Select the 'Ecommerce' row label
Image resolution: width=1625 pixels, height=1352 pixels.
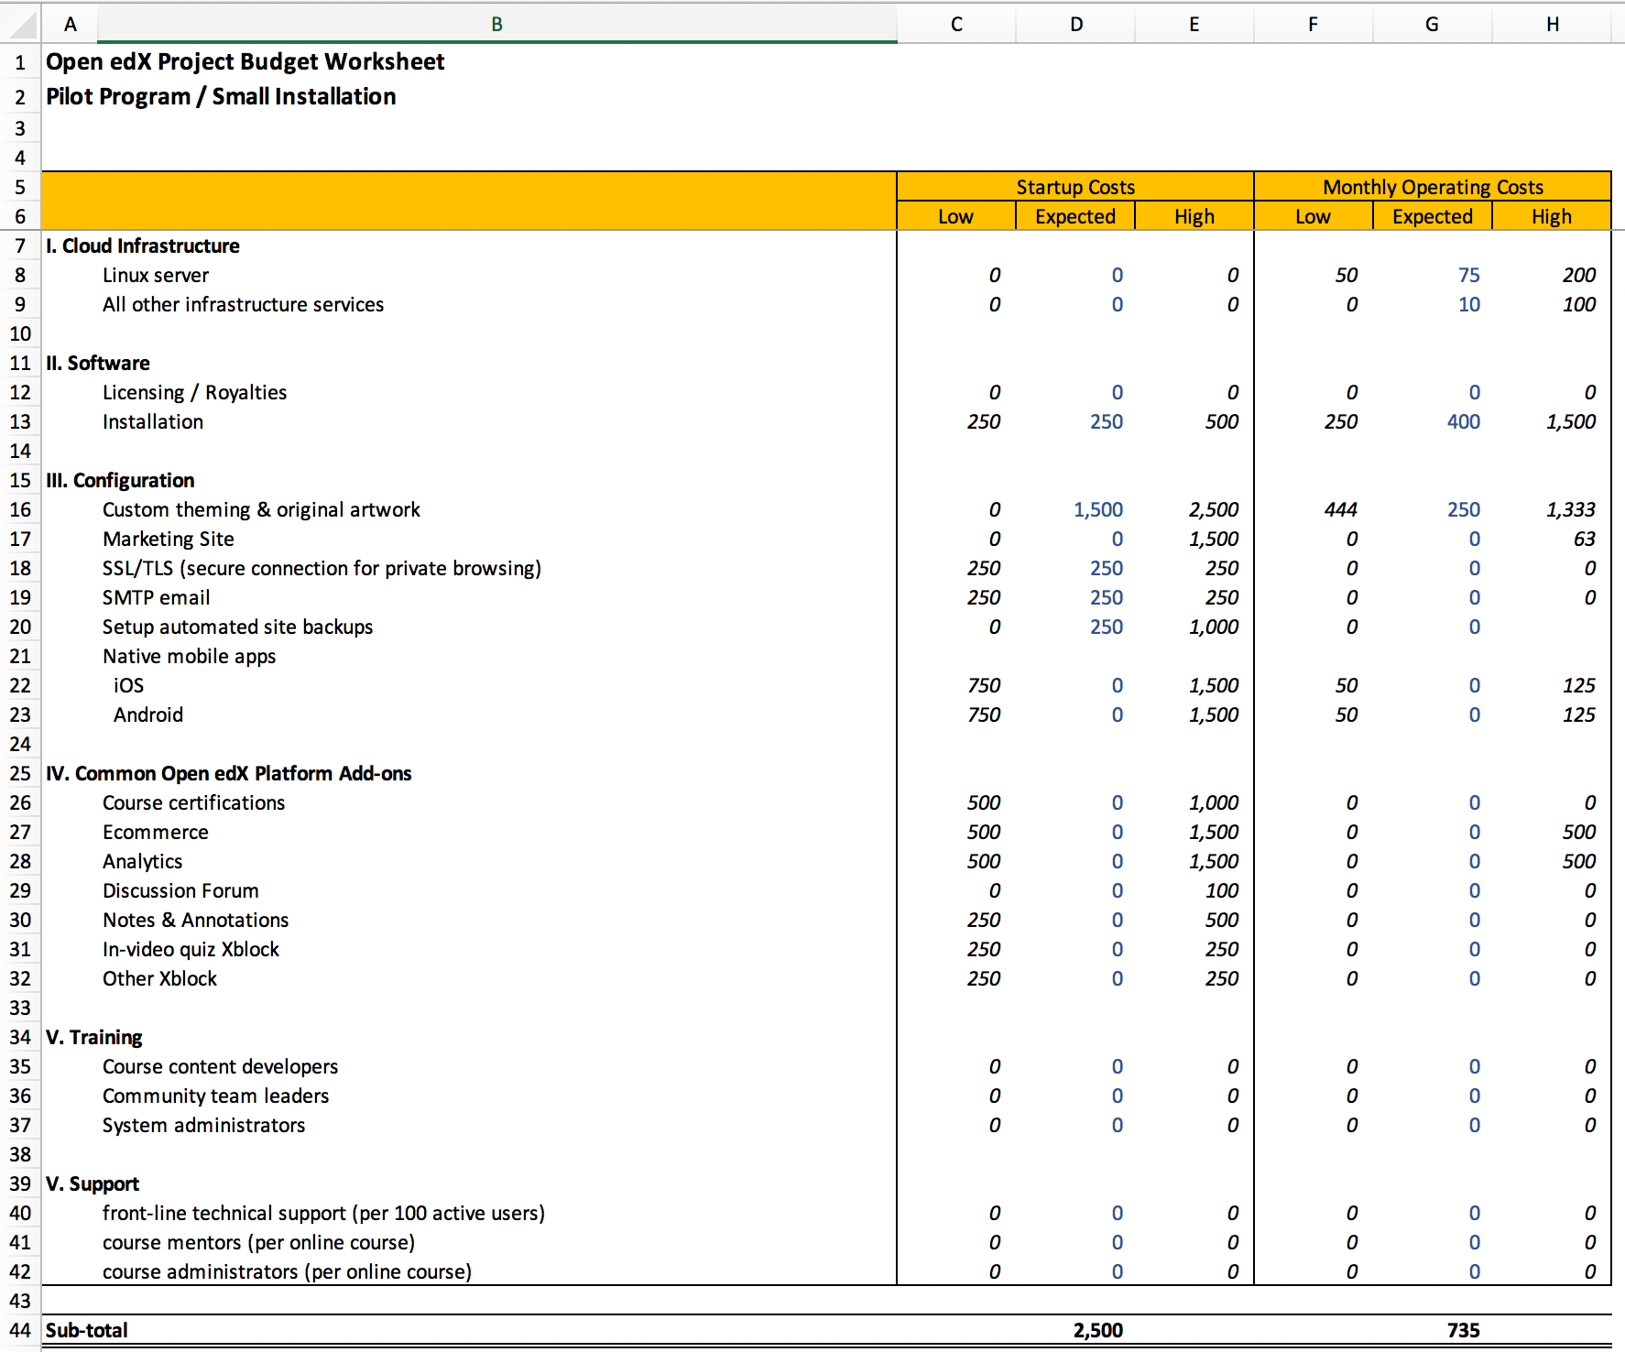(x=156, y=832)
